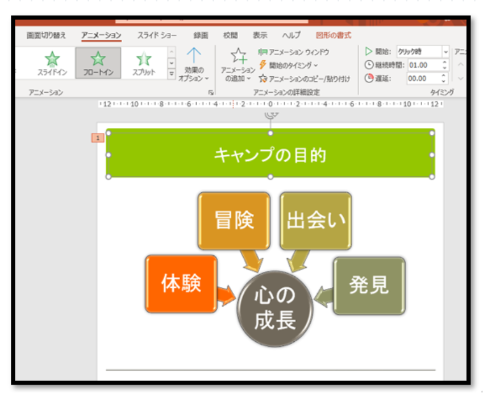Image resolution: width=483 pixels, height=393 pixels.
Task: Click the 遅延 clock icon
Action: click(369, 78)
